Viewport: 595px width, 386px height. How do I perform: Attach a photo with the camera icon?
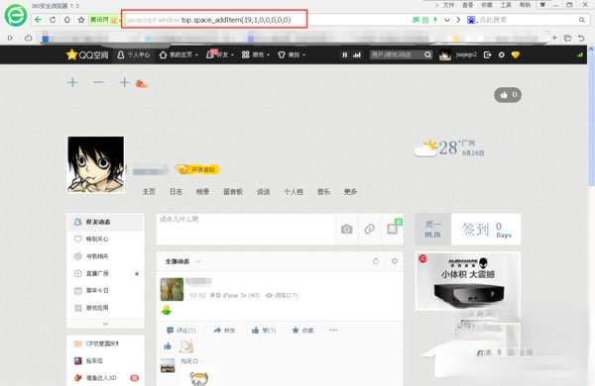pyautogui.click(x=346, y=229)
